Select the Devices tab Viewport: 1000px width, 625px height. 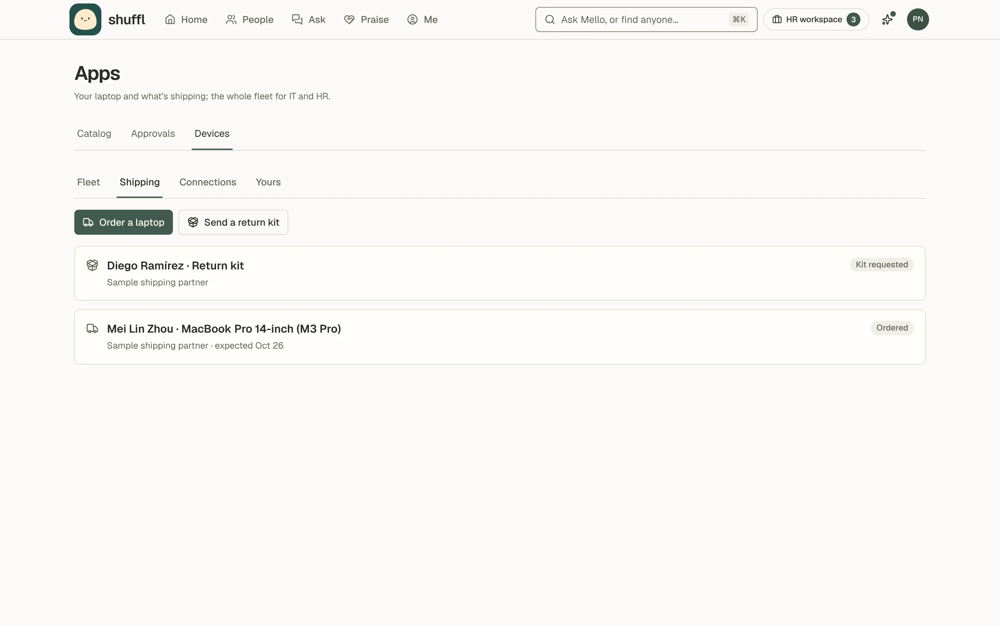point(212,134)
